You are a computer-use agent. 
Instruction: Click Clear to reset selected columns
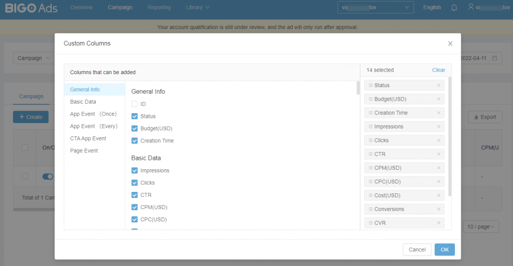tap(438, 70)
